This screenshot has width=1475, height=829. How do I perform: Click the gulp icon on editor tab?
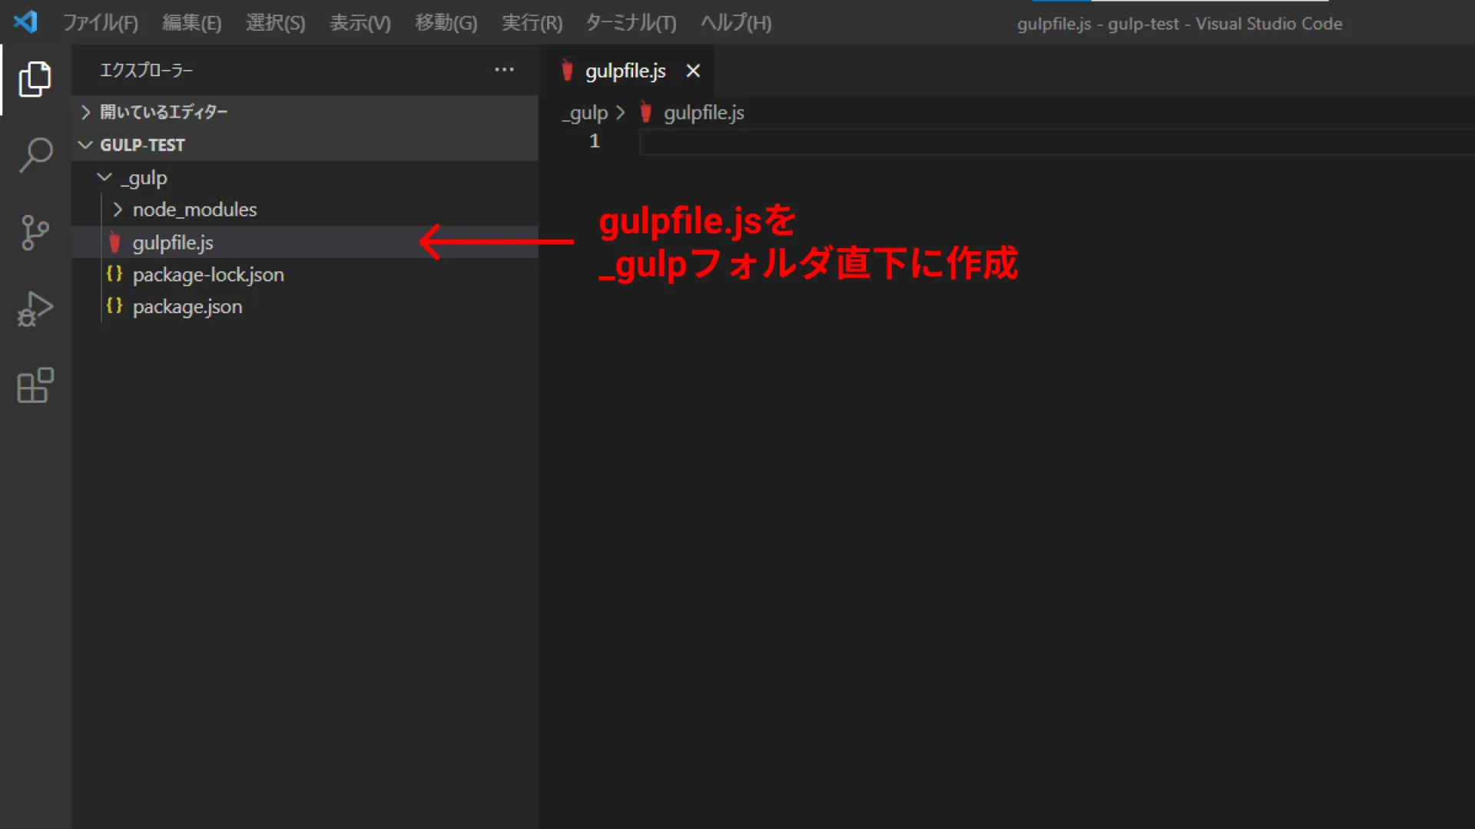click(x=567, y=71)
